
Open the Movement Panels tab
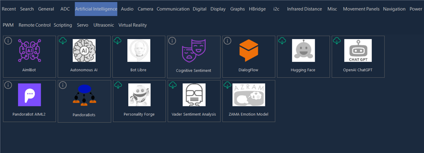361,9
